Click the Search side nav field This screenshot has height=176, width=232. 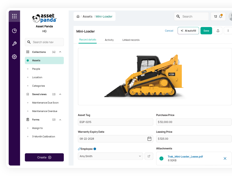(x=44, y=42)
